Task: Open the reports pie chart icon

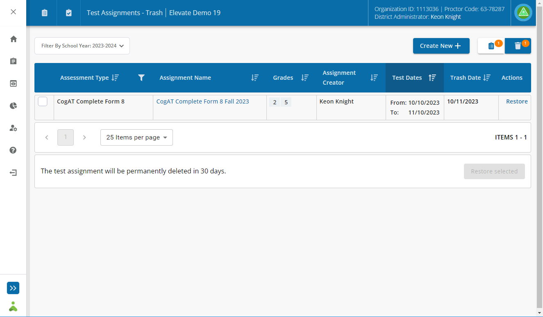Action: point(13,106)
